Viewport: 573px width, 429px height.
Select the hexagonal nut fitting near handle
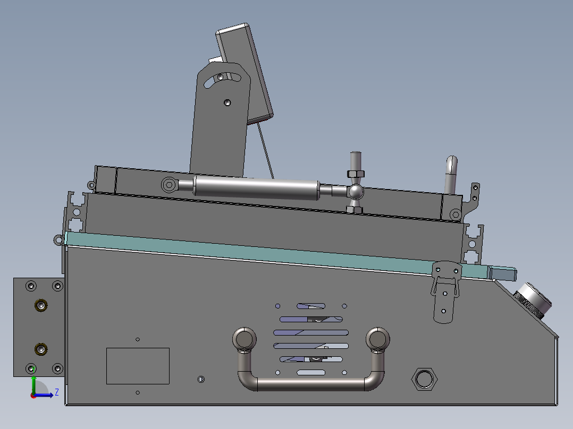coord(424,379)
